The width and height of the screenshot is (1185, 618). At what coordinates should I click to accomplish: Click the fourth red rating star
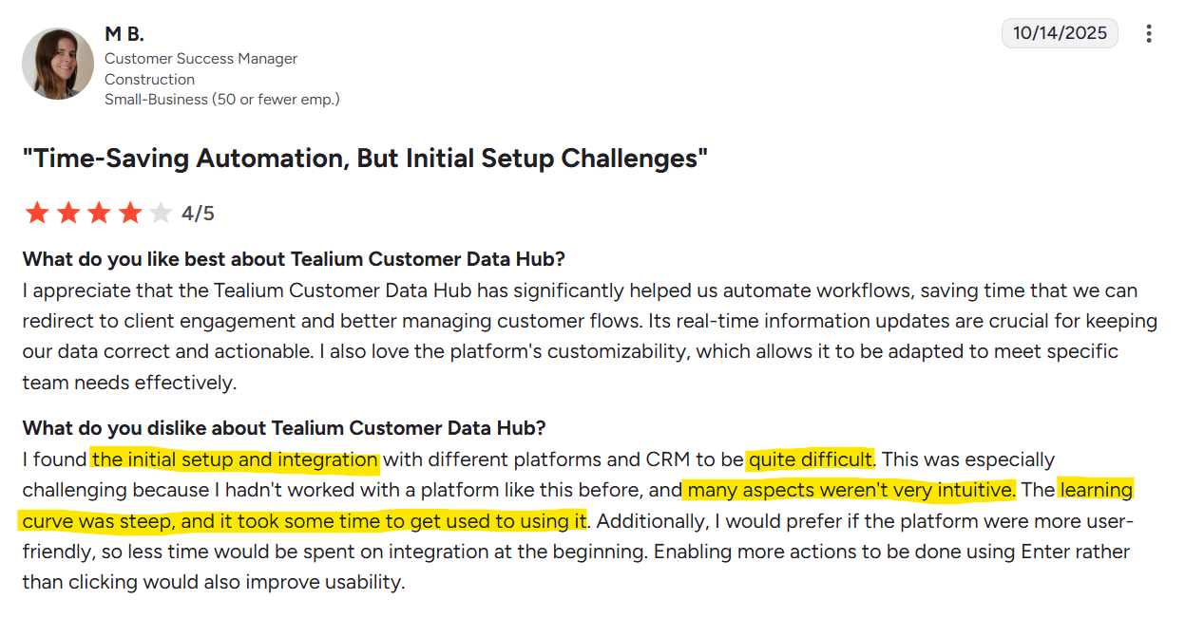pyautogui.click(x=130, y=213)
